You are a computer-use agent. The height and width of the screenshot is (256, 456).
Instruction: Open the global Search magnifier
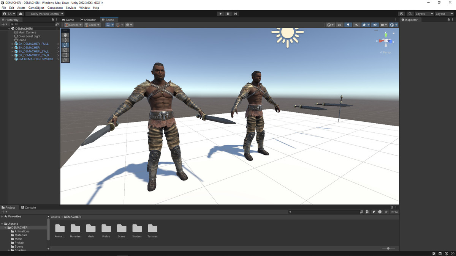[410, 14]
